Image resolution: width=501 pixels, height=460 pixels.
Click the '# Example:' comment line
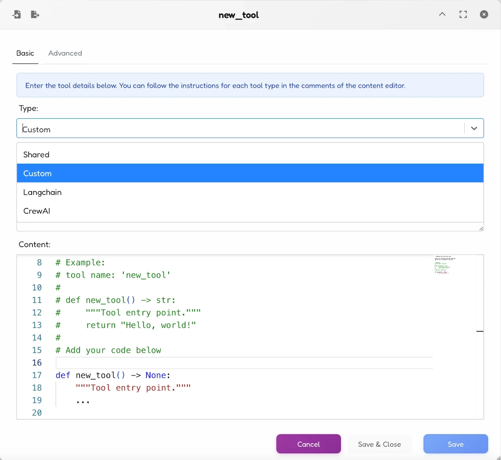coord(80,262)
